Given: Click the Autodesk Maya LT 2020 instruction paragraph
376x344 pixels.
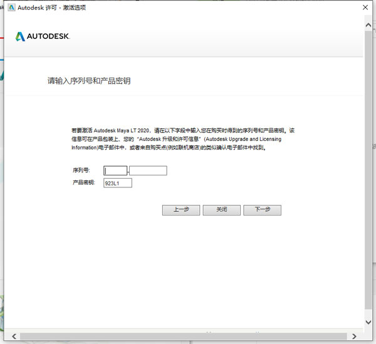Looking at the screenshot, I should [x=183, y=139].
